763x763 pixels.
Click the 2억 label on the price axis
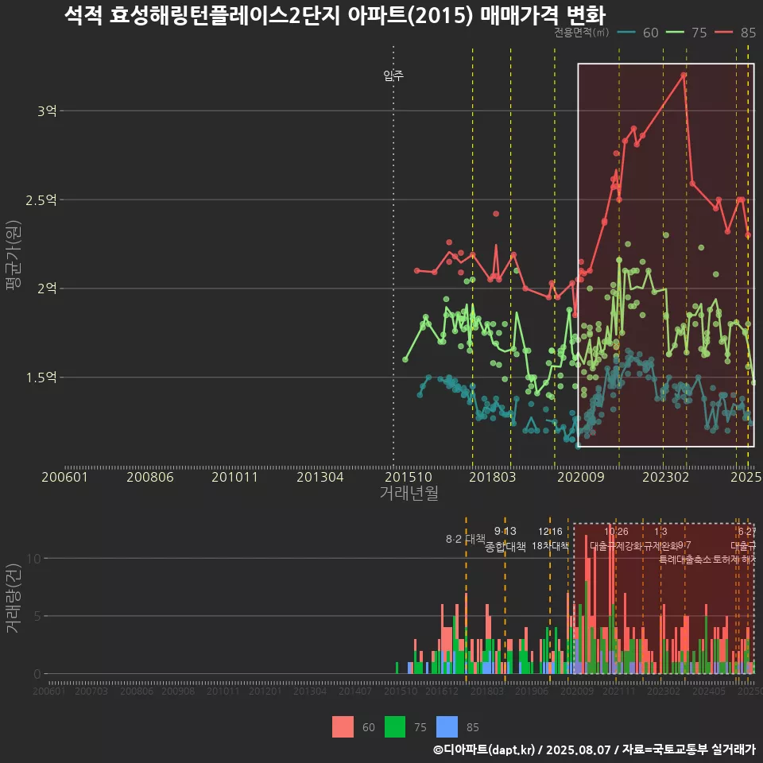[x=47, y=288]
